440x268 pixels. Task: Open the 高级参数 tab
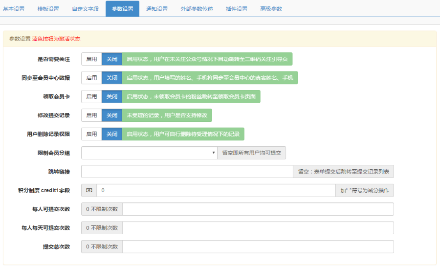click(271, 9)
